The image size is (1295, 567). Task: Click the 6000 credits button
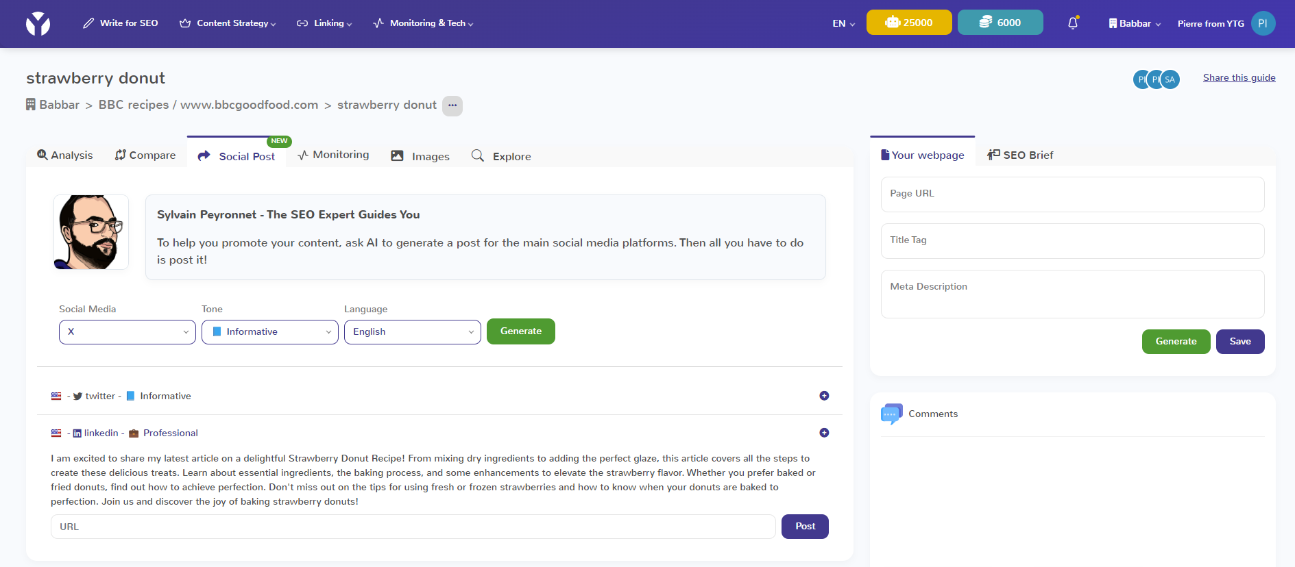point(1000,22)
